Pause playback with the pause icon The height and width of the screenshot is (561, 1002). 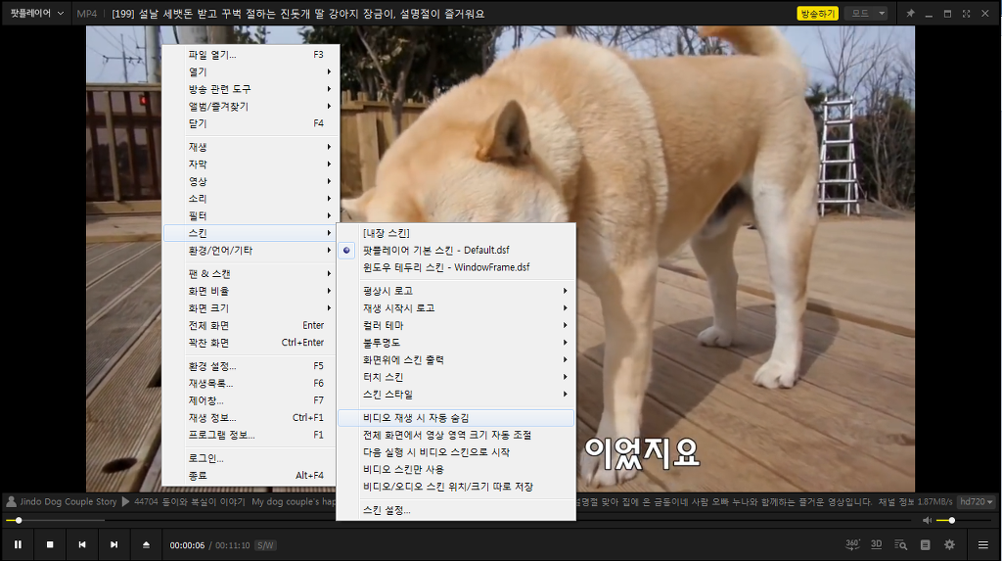[x=18, y=544]
